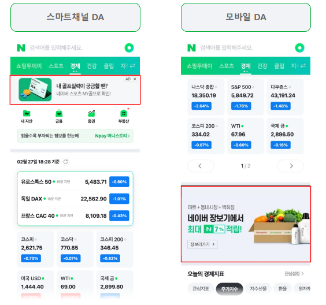Click the 장보러가기 button in ad

(x=202, y=244)
